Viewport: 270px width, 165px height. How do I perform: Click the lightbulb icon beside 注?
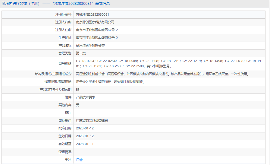(67, 160)
